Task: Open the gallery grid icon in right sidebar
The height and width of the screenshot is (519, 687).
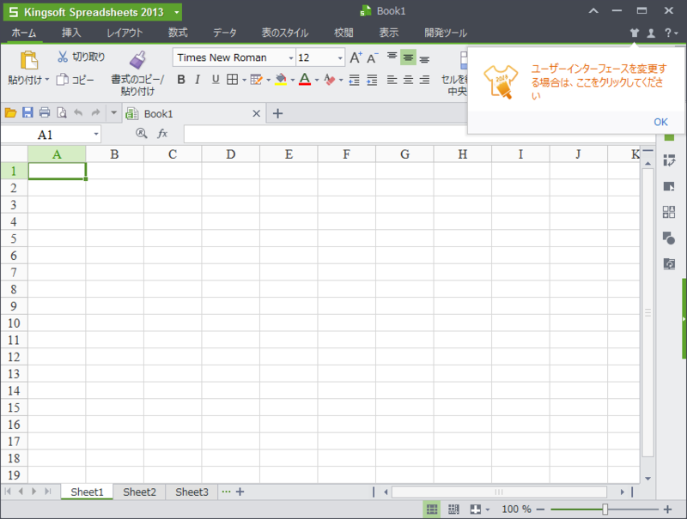Action: point(669,212)
